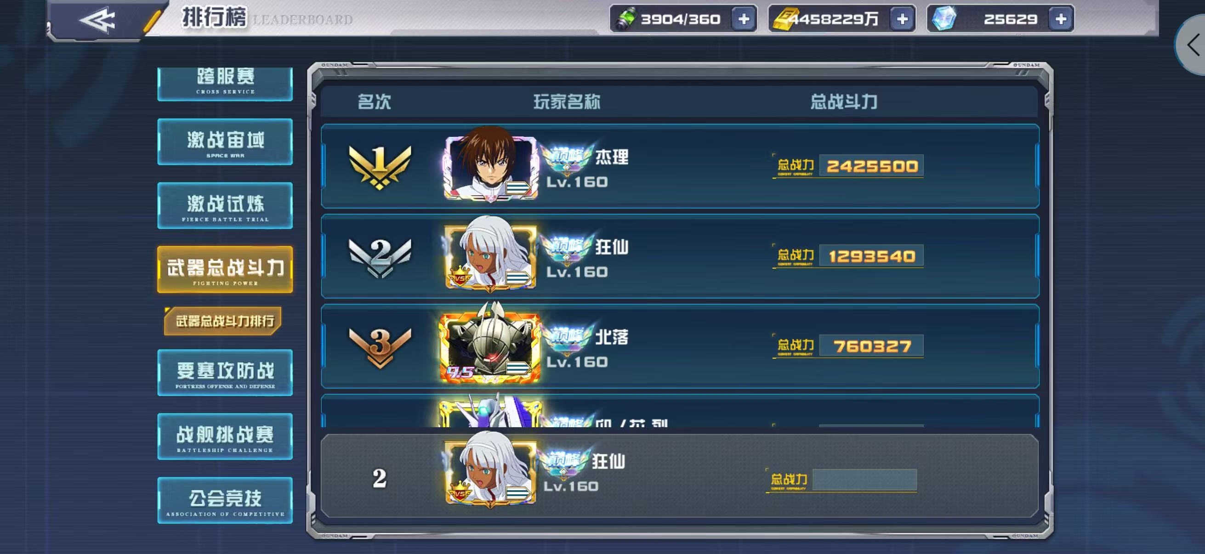Expand the side panel chevron arrow
Viewport: 1205px width, 554px height.
1193,45
